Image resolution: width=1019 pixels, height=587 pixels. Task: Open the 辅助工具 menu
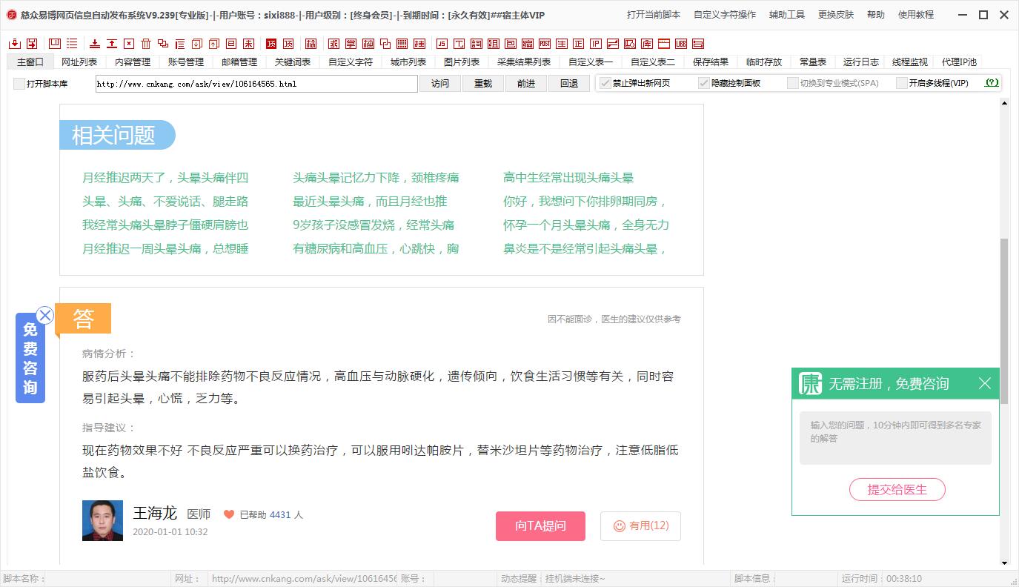(x=787, y=15)
